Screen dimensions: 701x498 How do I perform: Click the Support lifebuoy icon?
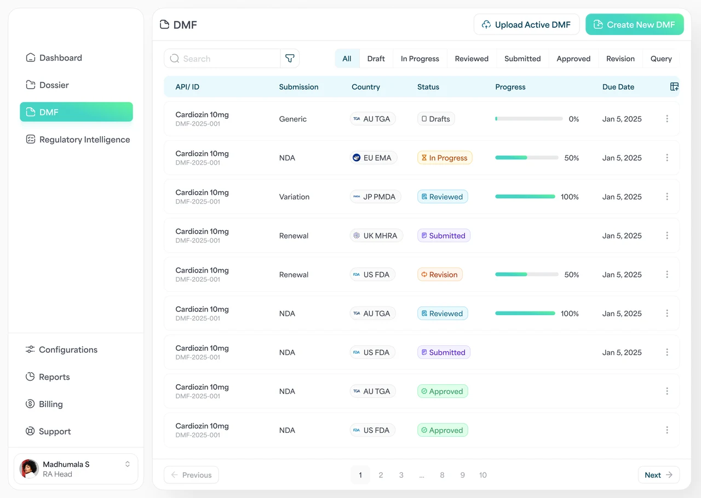tap(30, 431)
